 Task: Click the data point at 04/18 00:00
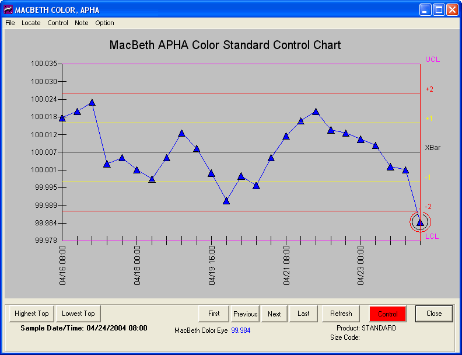point(136,170)
